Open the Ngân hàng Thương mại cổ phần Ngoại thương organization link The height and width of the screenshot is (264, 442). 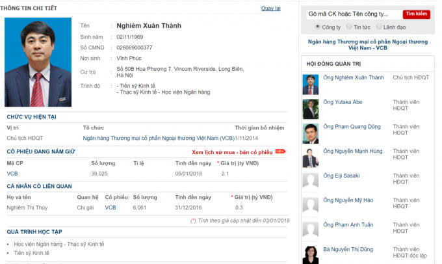coord(159,139)
